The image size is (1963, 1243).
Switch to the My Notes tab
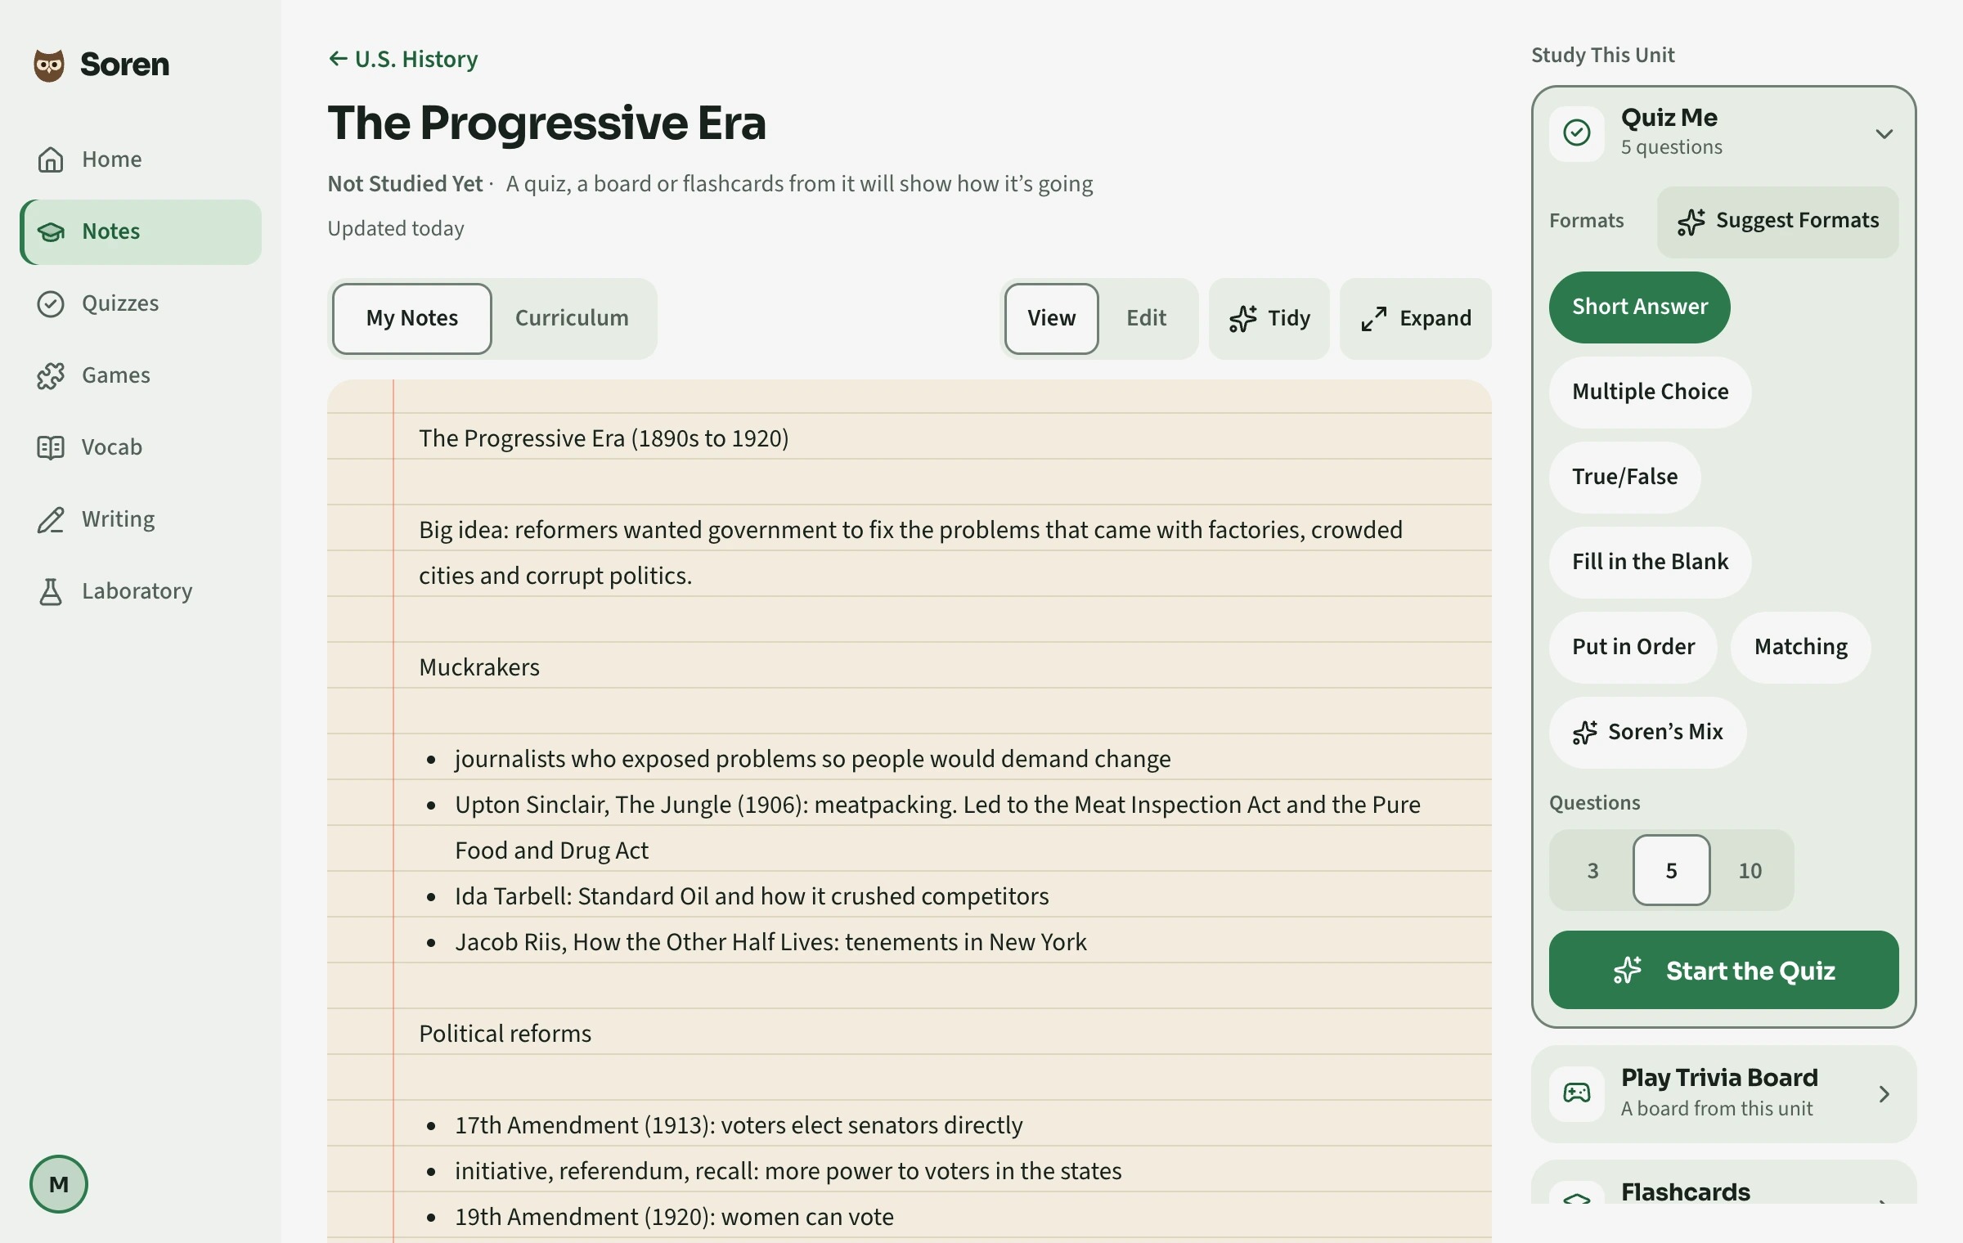click(412, 318)
